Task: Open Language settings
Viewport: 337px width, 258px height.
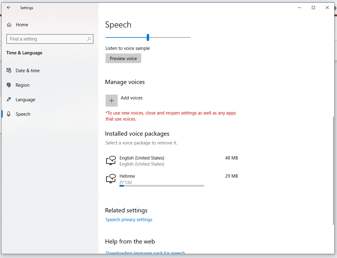Action: [50, 100]
